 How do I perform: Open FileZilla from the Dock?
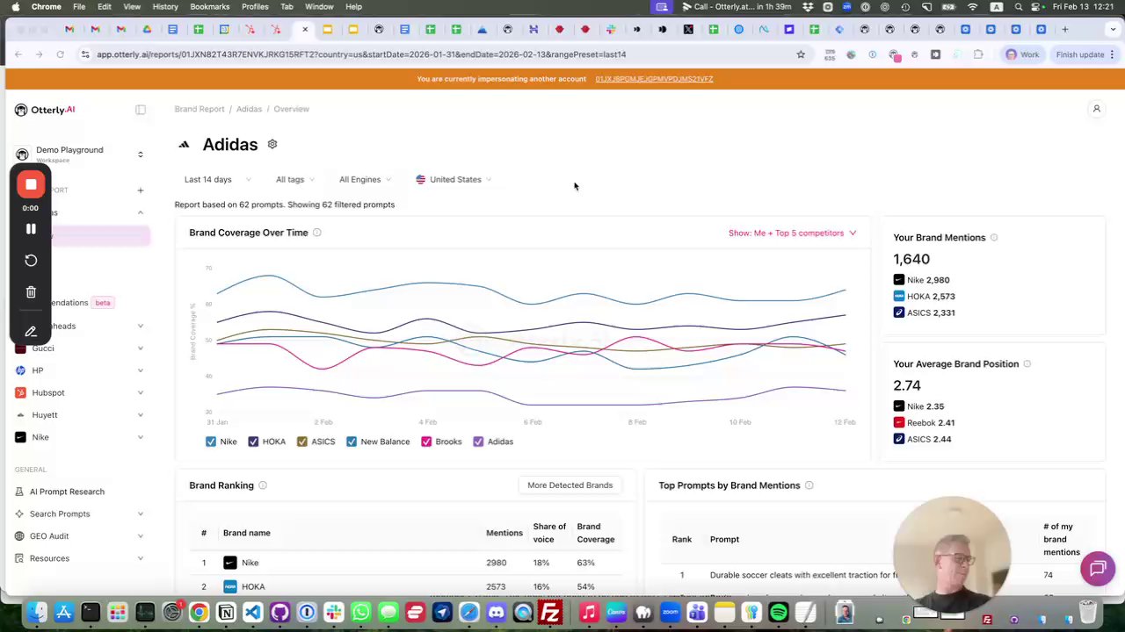pos(550,612)
